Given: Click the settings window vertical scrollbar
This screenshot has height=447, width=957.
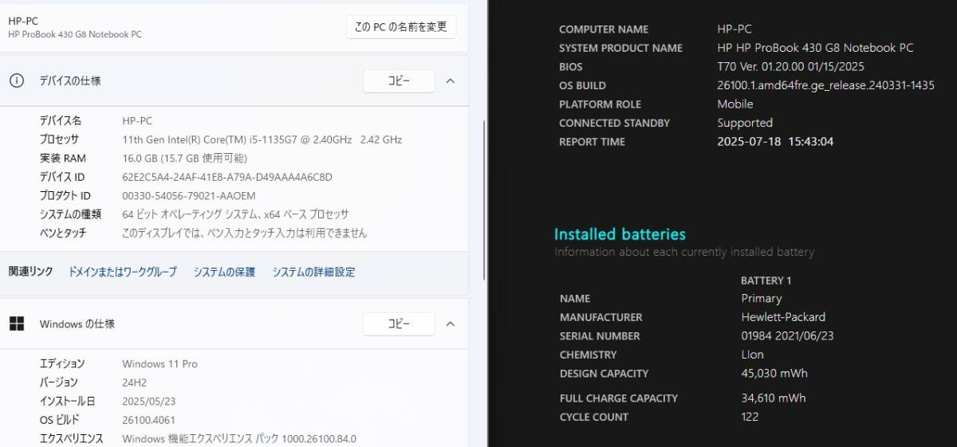Looking at the screenshot, I should [x=484, y=199].
